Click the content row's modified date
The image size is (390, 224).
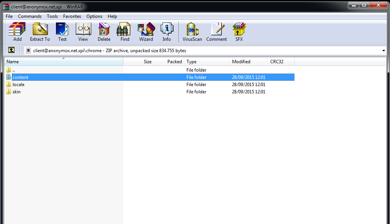[248, 77]
